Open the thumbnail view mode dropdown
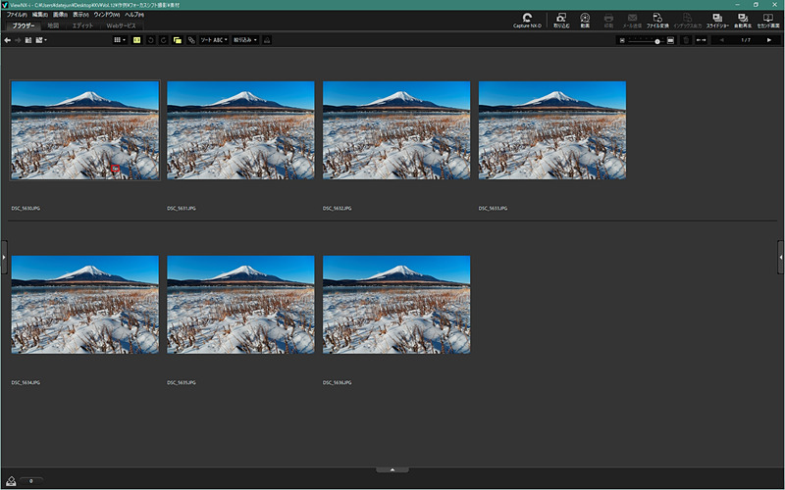The height and width of the screenshot is (490, 785). click(120, 40)
